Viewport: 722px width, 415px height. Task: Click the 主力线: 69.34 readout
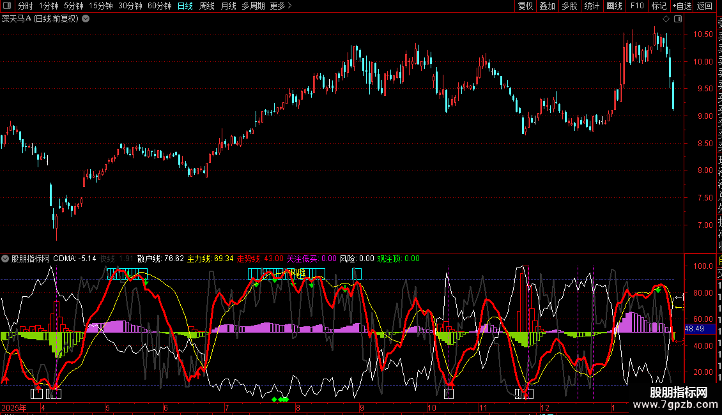pos(210,259)
